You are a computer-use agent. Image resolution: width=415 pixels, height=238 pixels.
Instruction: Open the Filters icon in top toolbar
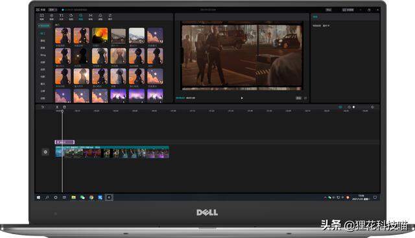pyautogui.click(x=101, y=17)
